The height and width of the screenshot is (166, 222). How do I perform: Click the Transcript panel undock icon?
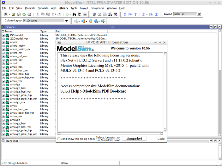coord(215,140)
